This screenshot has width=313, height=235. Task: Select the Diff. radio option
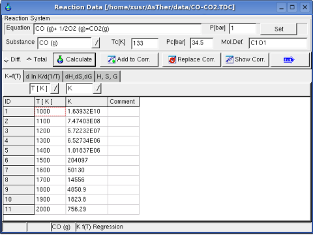coord(12,59)
